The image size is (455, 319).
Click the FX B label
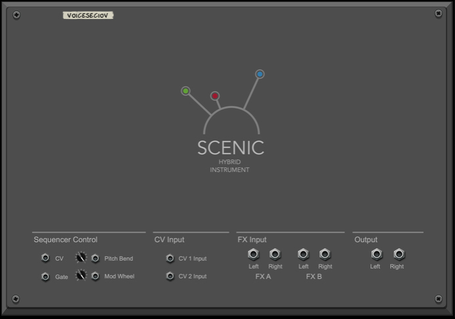314,277
